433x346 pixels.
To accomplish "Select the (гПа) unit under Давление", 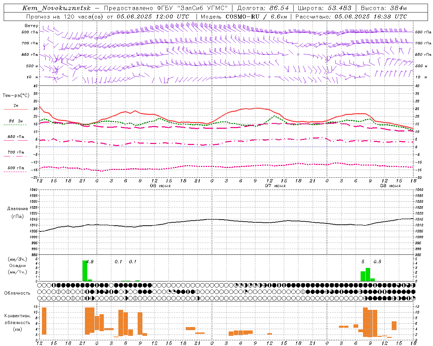I will click(x=18, y=217).
